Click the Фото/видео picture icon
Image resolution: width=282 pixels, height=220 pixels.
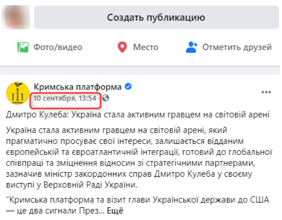[23, 47]
